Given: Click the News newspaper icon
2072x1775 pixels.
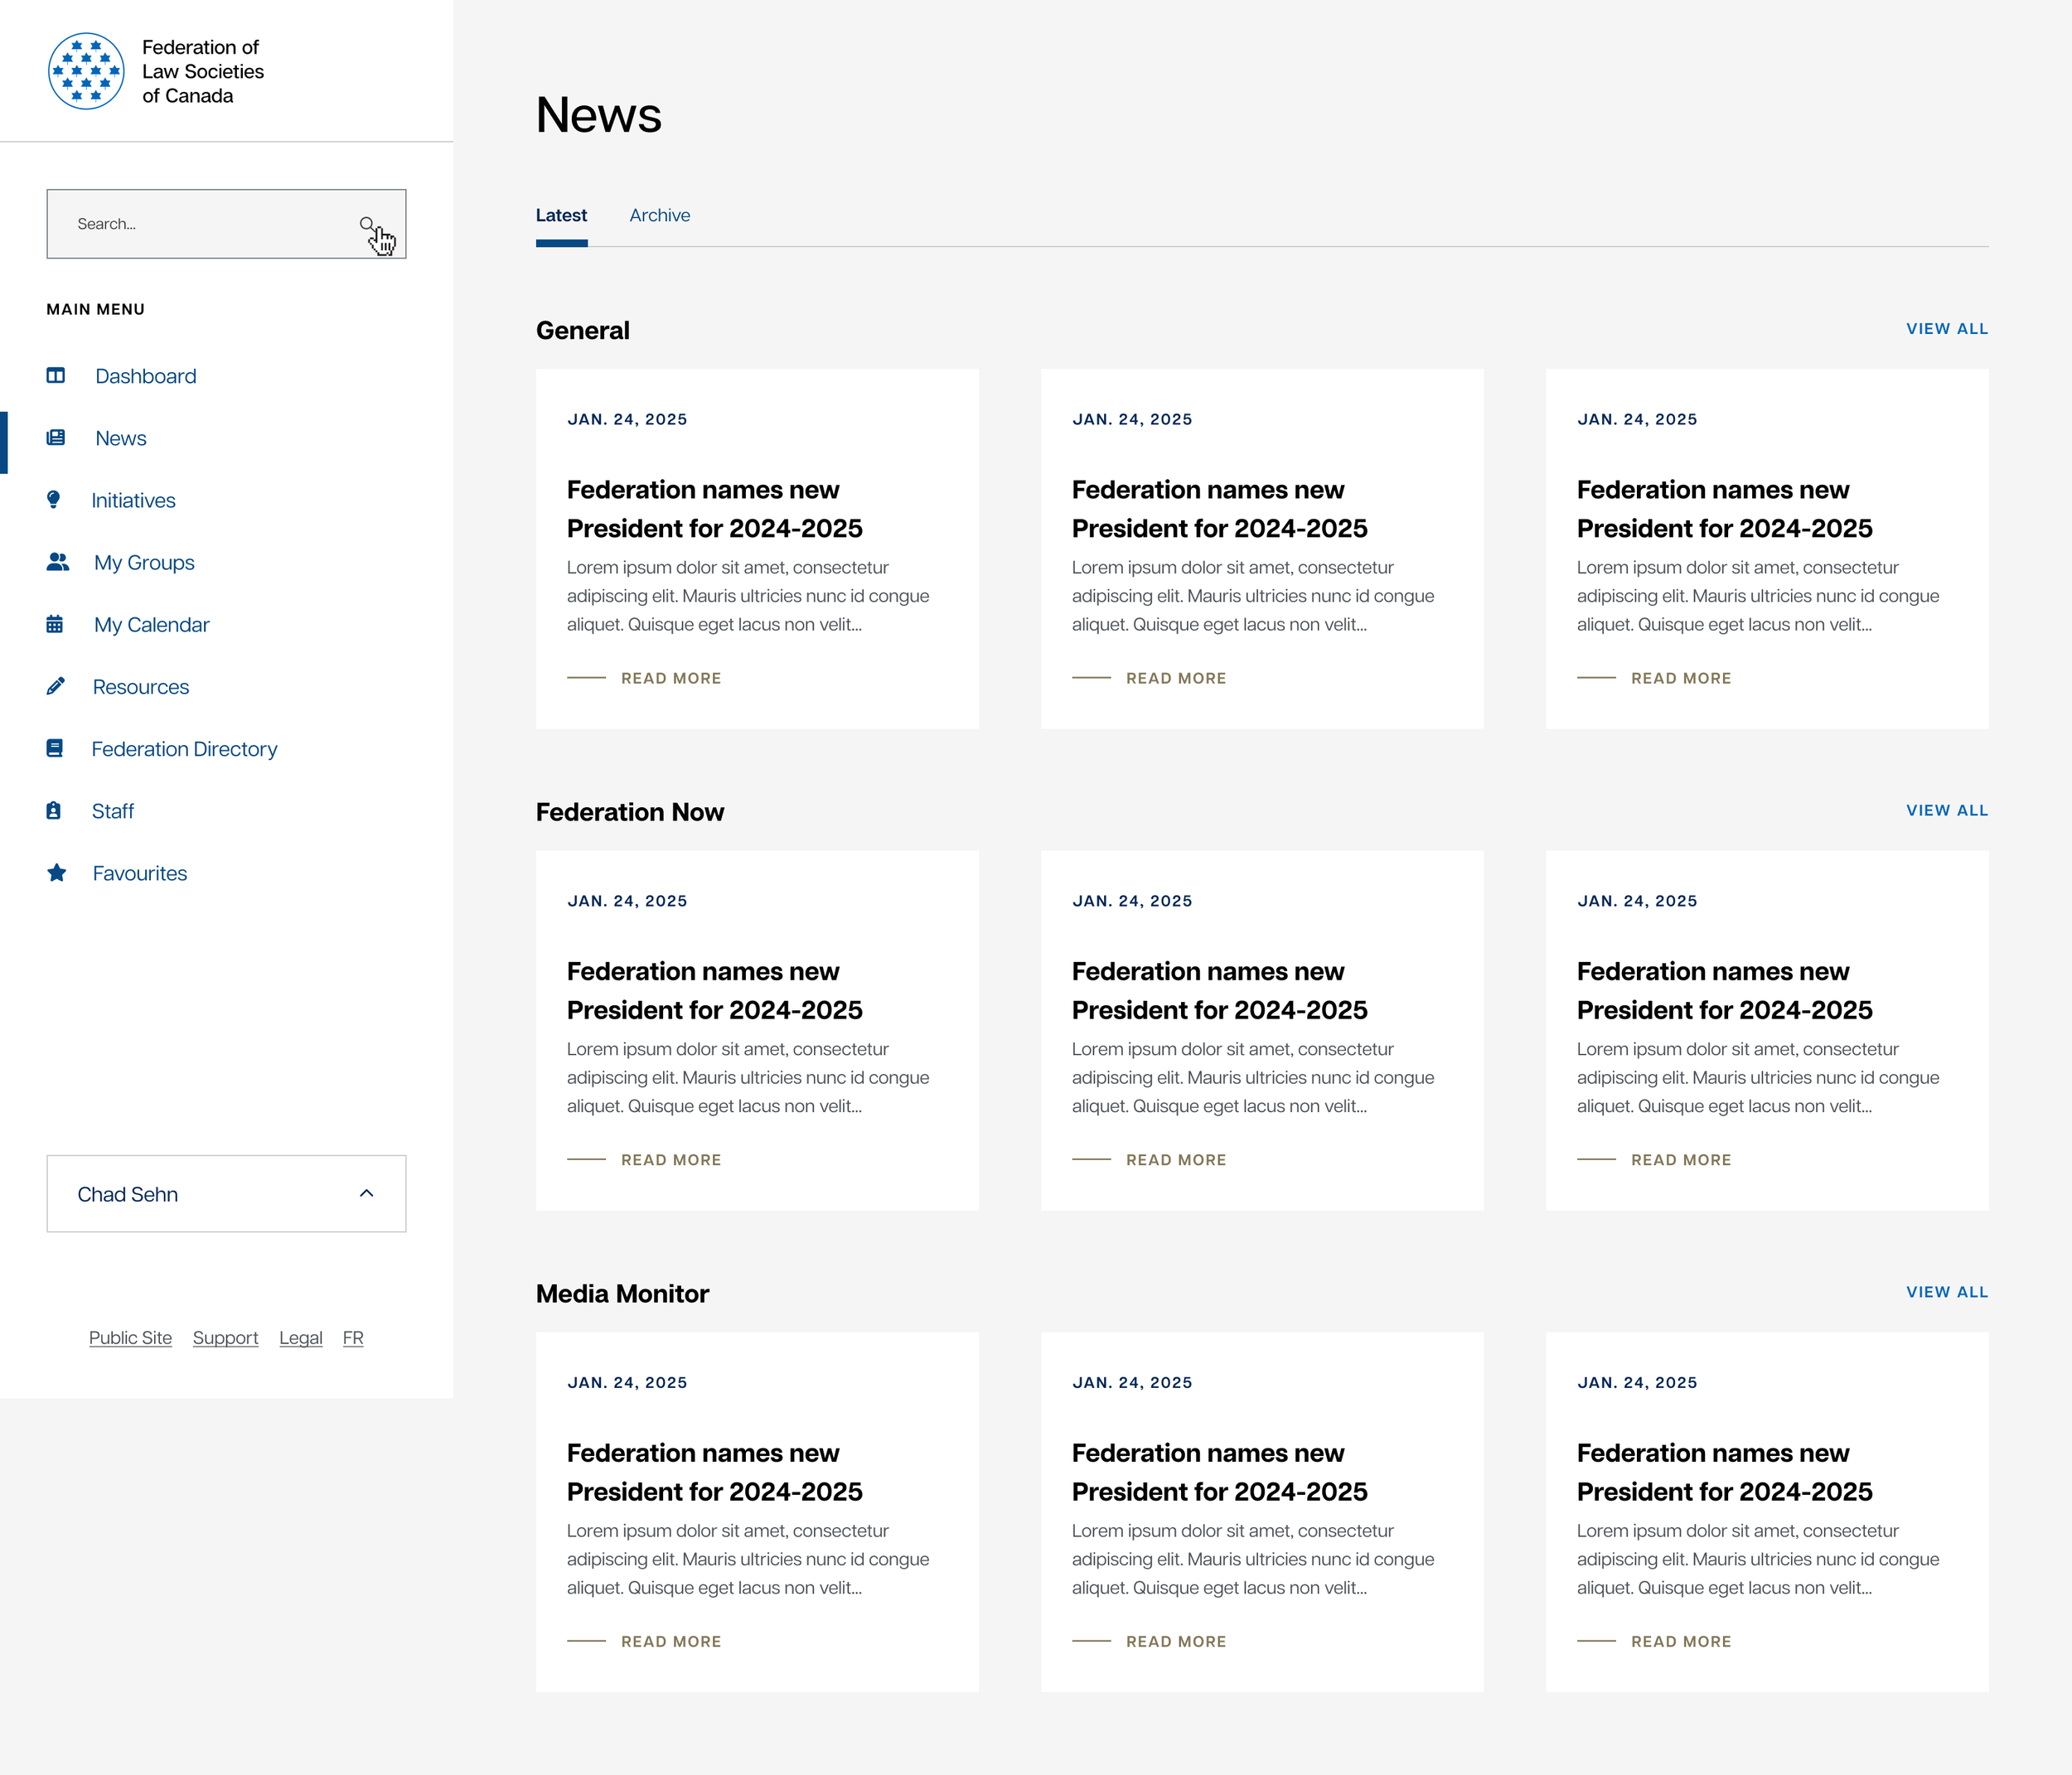Looking at the screenshot, I should tap(56, 438).
